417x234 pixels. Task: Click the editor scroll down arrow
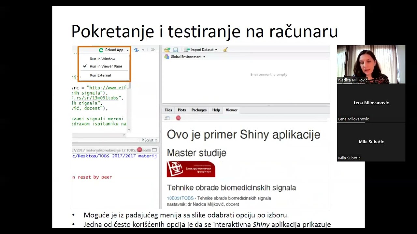[x=129, y=130]
